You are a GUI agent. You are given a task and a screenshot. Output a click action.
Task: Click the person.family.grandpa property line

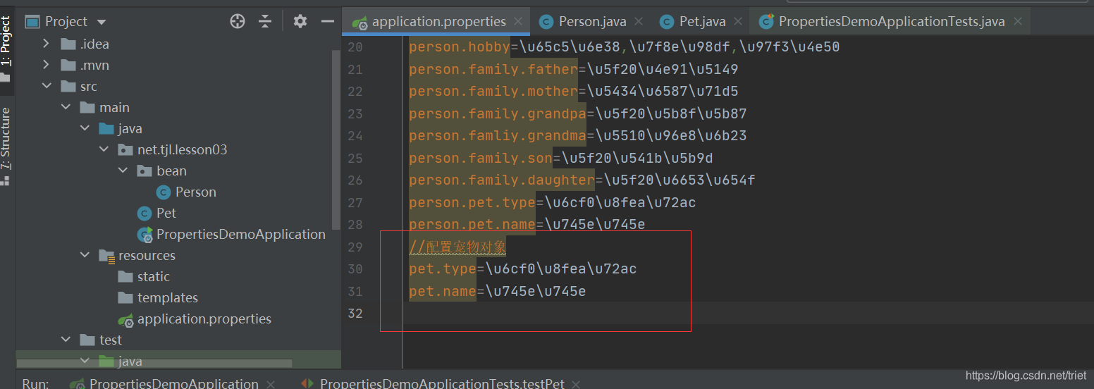coord(577,113)
